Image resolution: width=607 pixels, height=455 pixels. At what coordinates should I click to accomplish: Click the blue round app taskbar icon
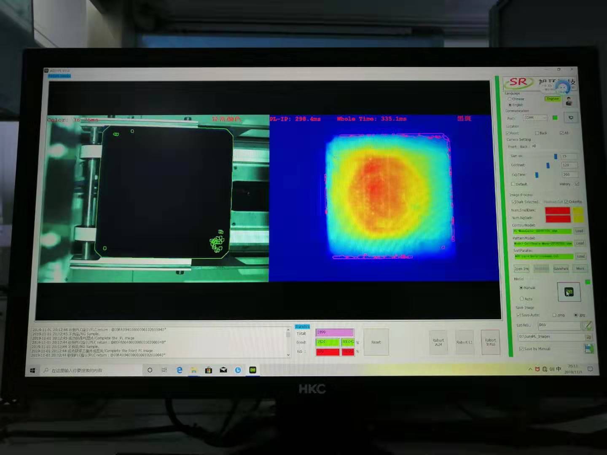click(x=238, y=370)
